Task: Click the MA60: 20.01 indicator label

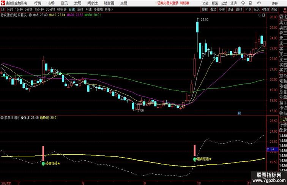Action: (93, 15)
